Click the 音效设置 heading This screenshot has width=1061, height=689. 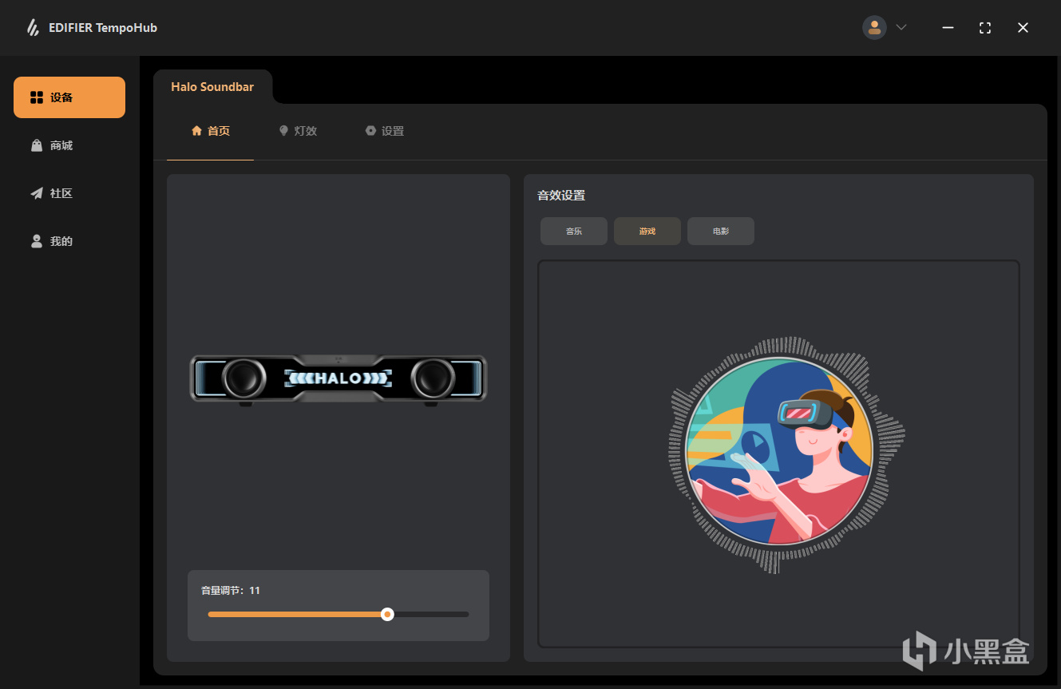click(561, 196)
